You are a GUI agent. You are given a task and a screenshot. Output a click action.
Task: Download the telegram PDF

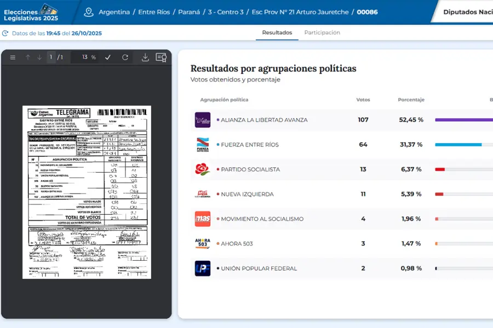click(x=145, y=57)
